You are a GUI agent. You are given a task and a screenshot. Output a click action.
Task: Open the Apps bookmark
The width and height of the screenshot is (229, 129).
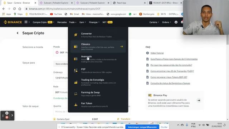[7, 14]
